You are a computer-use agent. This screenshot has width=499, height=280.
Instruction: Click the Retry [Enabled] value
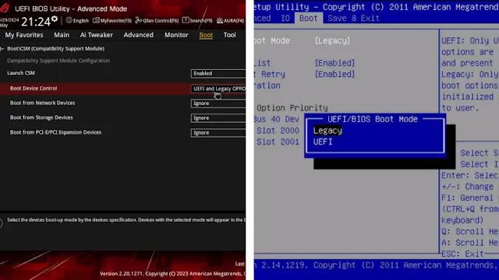pyautogui.click(x=334, y=74)
